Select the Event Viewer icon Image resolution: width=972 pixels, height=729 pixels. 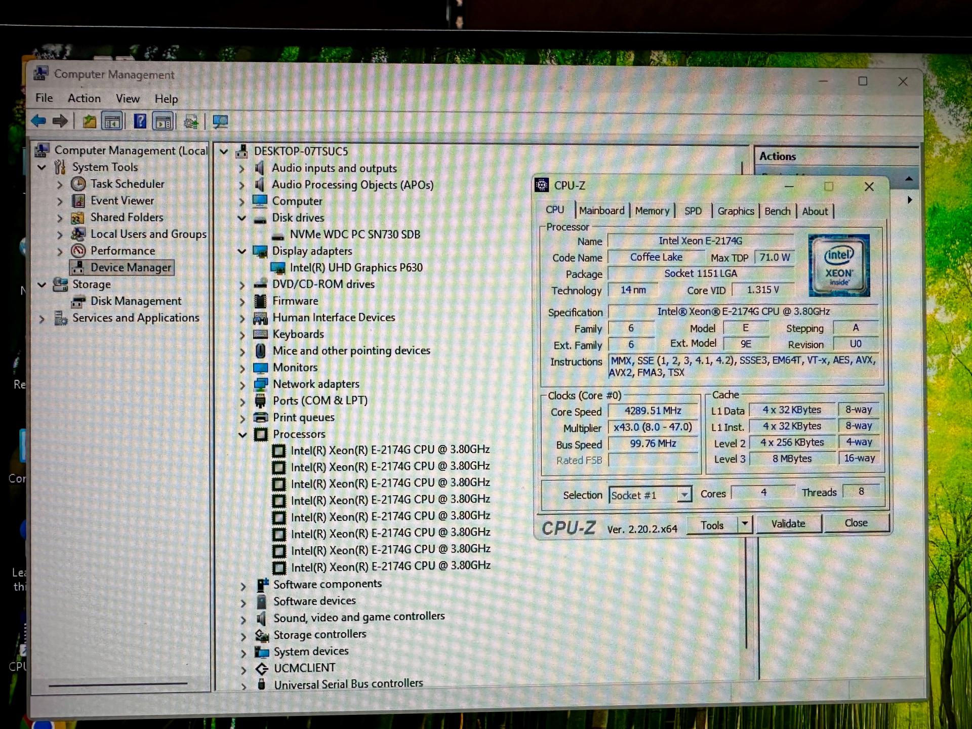[x=78, y=200]
